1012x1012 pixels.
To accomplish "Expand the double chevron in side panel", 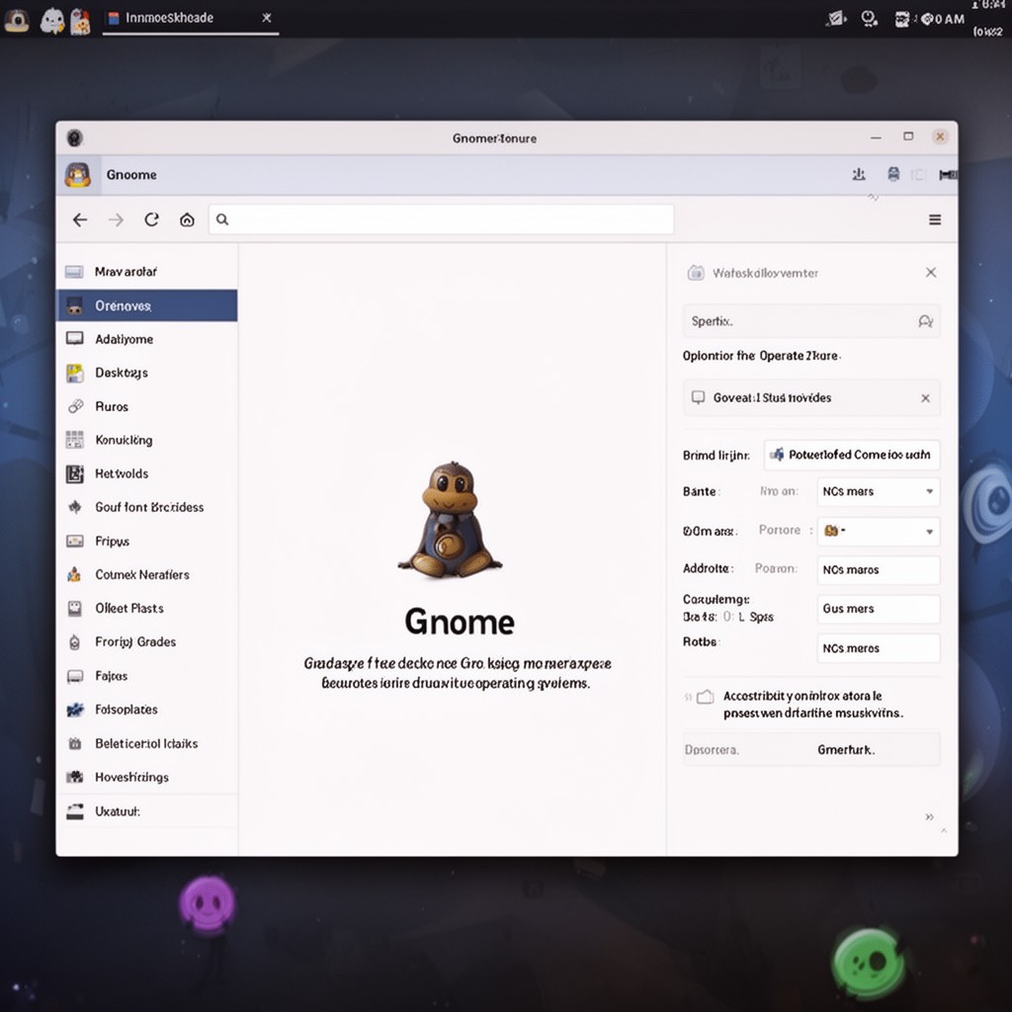I will tap(929, 817).
